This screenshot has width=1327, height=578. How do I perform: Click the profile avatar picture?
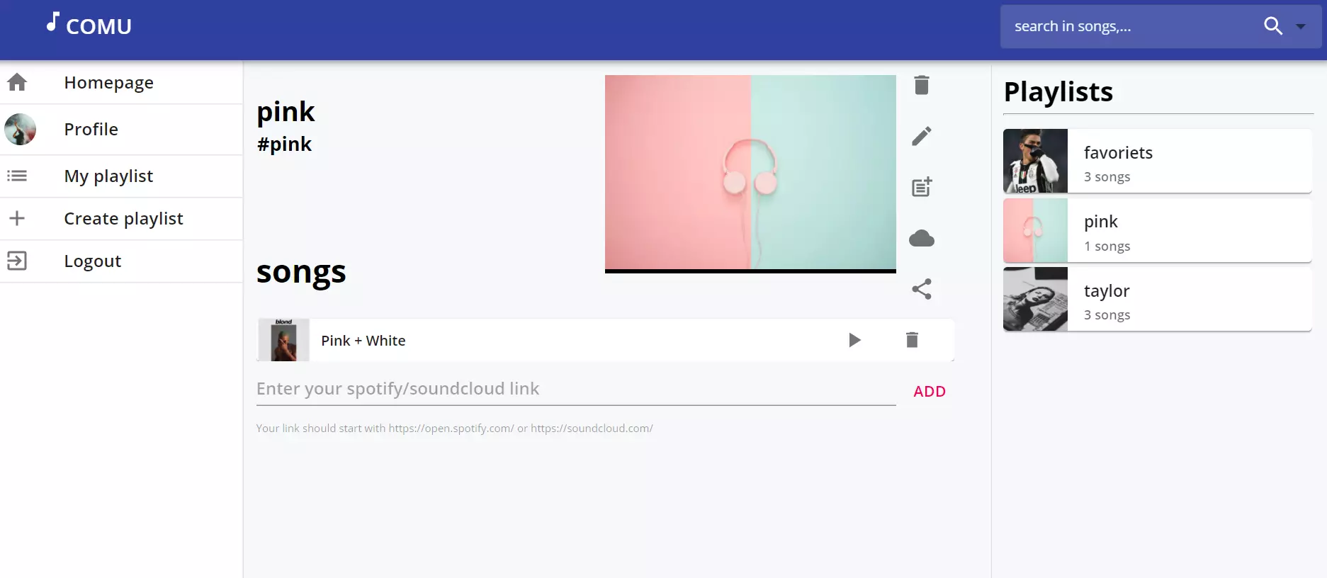point(20,129)
